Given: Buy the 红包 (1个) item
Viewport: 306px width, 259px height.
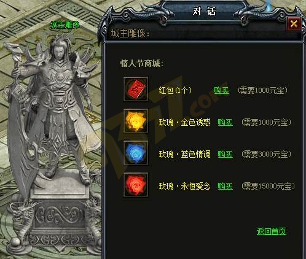Looking at the screenshot, I should [x=221, y=90].
